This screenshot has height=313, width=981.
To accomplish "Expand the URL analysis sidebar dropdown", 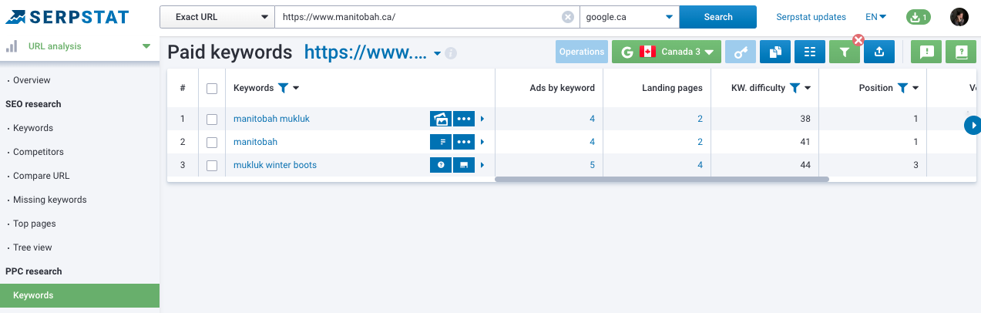I will pos(146,46).
